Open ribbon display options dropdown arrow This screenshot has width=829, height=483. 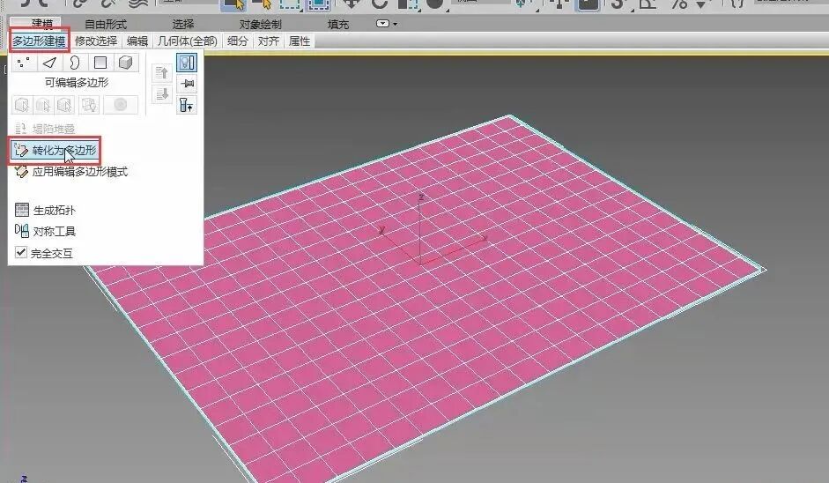(x=395, y=24)
